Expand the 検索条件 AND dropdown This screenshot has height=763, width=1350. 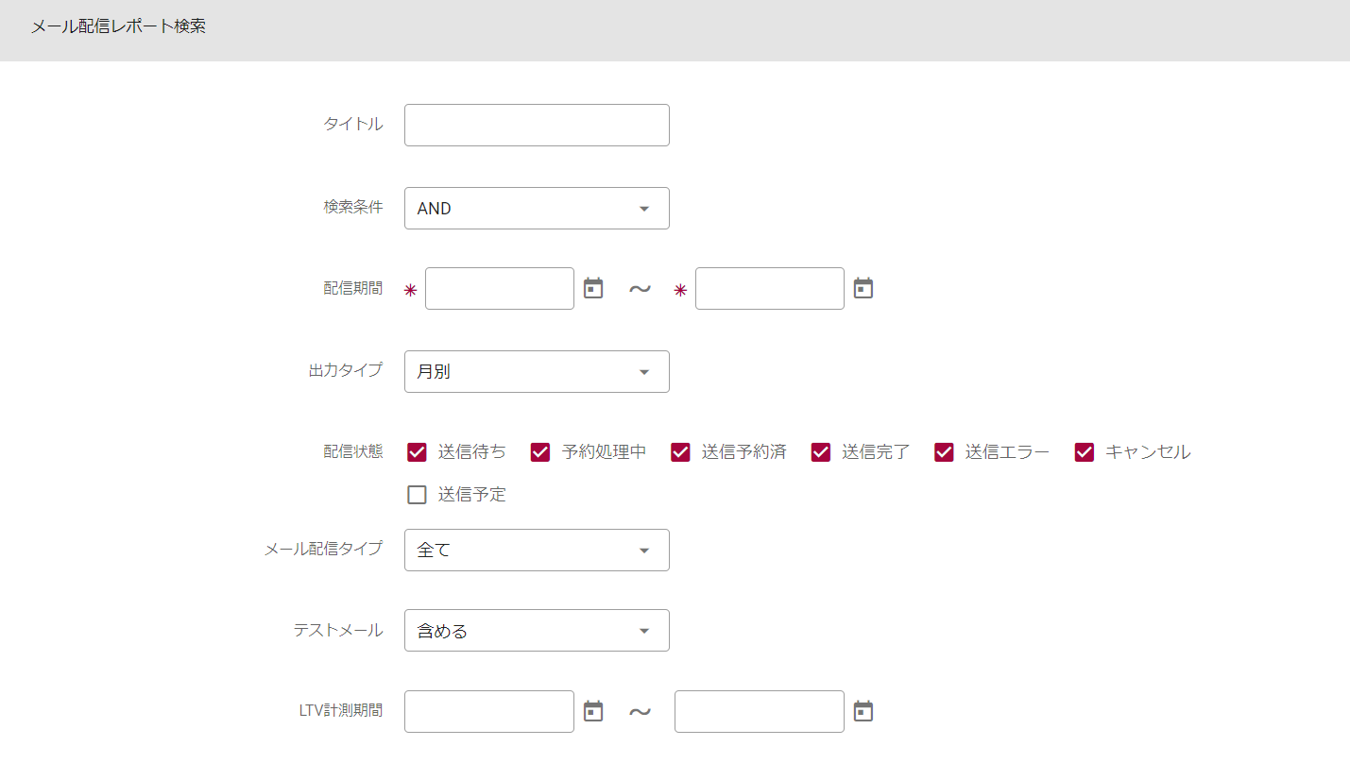[537, 209]
